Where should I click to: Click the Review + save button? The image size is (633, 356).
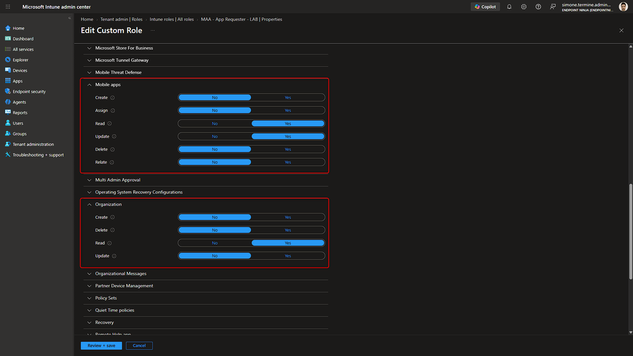click(x=101, y=345)
